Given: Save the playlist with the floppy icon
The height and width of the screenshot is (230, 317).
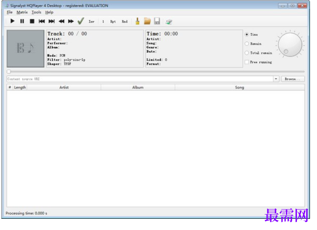Looking at the screenshot, I should pos(157,21).
